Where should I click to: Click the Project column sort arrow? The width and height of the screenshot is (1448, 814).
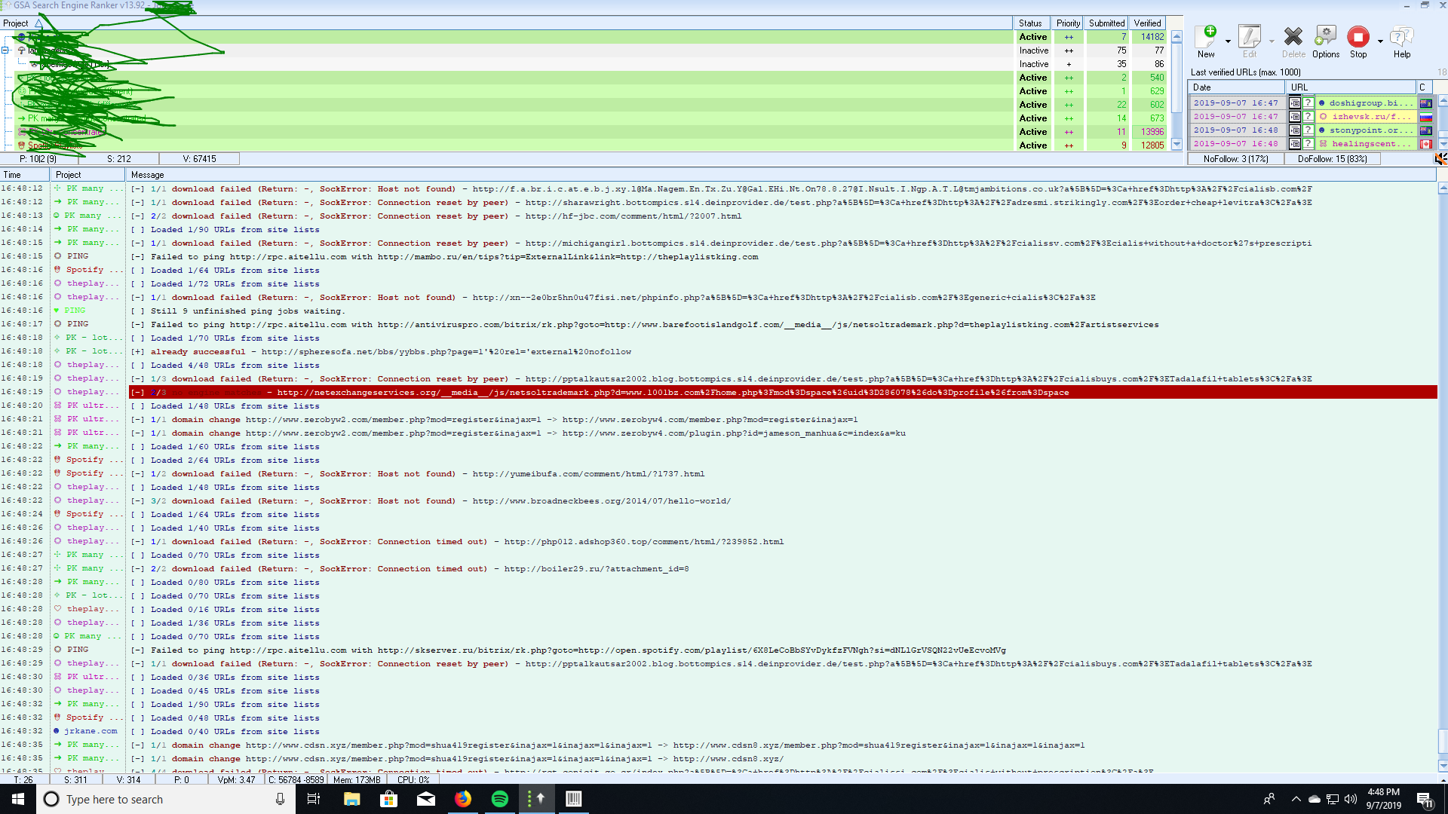pyautogui.click(x=38, y=23)
